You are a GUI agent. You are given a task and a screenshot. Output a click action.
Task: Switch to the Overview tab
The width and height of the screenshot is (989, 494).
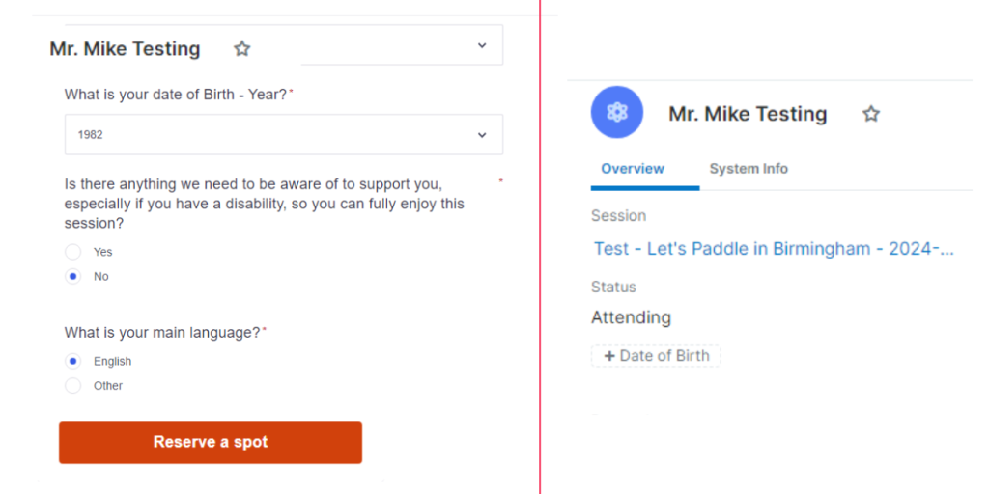pyautogui.click(x=633, y=169)
